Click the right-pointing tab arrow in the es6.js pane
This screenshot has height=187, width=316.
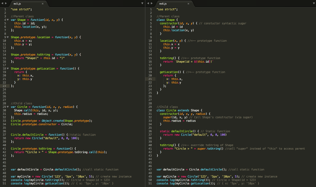click(x=152, y=3)
